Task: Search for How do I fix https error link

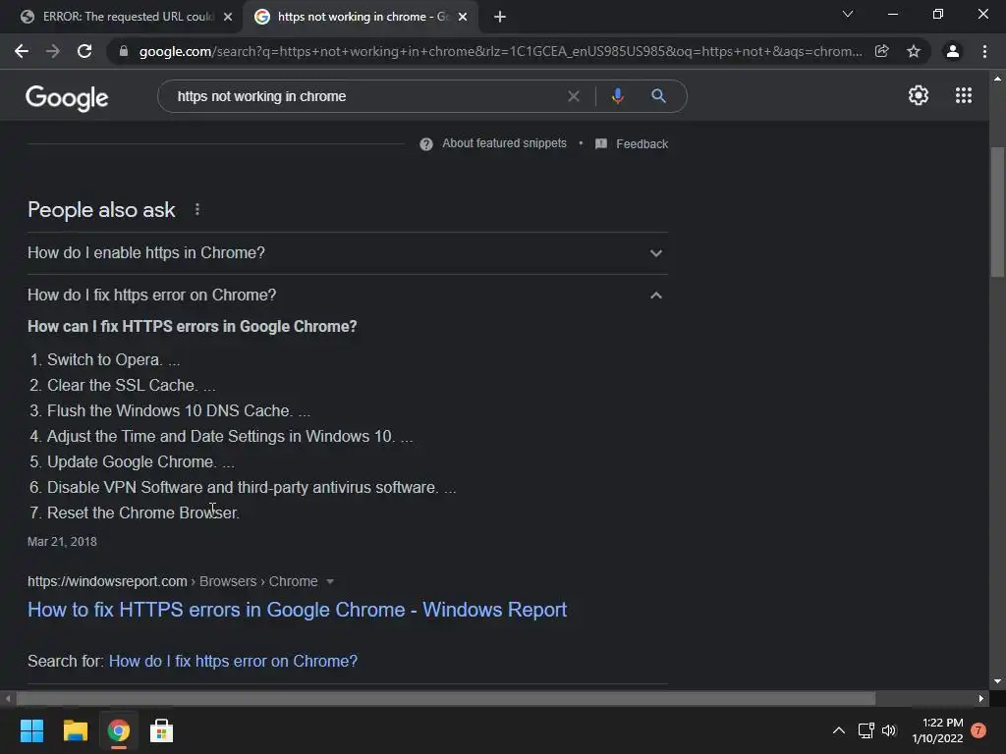Action: [x=233, y=661]
